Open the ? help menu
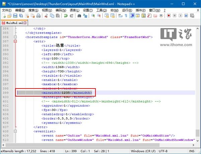The width and height of the screenshot is (201, 154). (164, 10)
